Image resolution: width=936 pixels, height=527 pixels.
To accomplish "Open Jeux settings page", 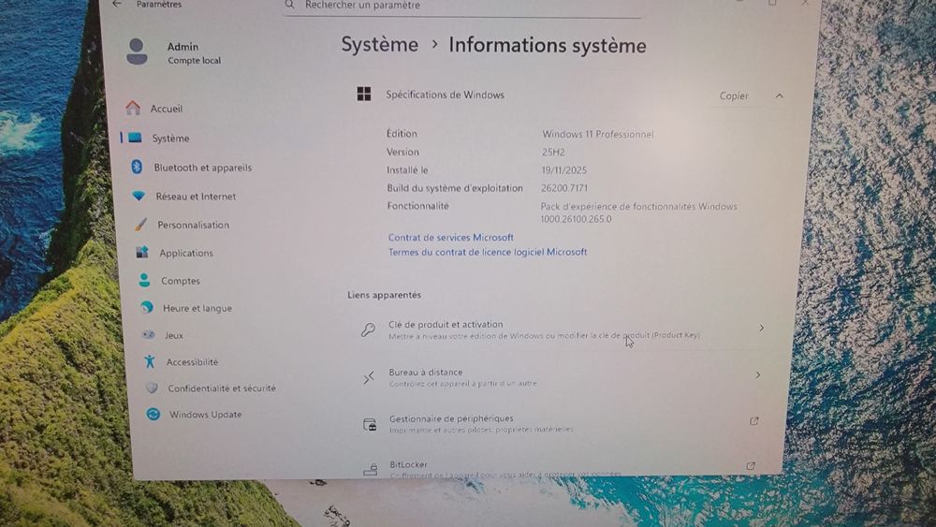I will 174,335.
